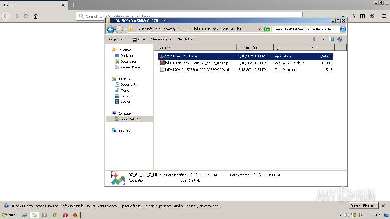Viewport: 390px width, 219px height.
Task: Open Firefox Library icon
Action: 353,16
